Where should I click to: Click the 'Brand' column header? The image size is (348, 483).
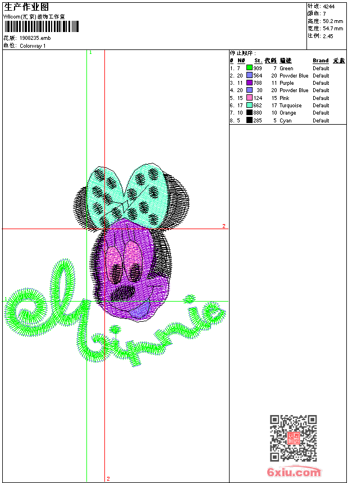click(320, 61)
